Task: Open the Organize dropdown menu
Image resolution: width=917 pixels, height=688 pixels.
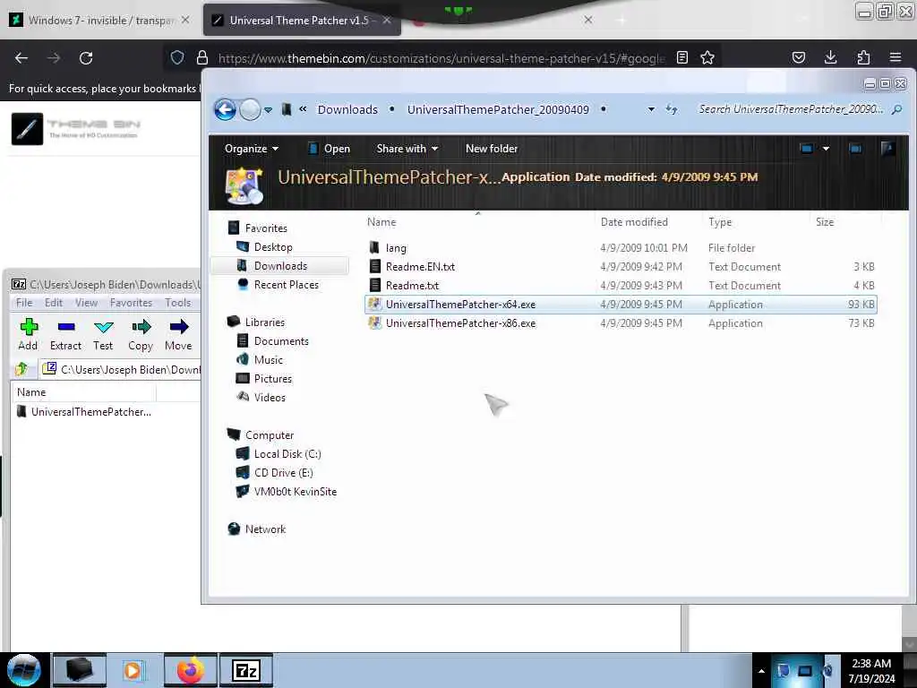Action: [251, 149]
